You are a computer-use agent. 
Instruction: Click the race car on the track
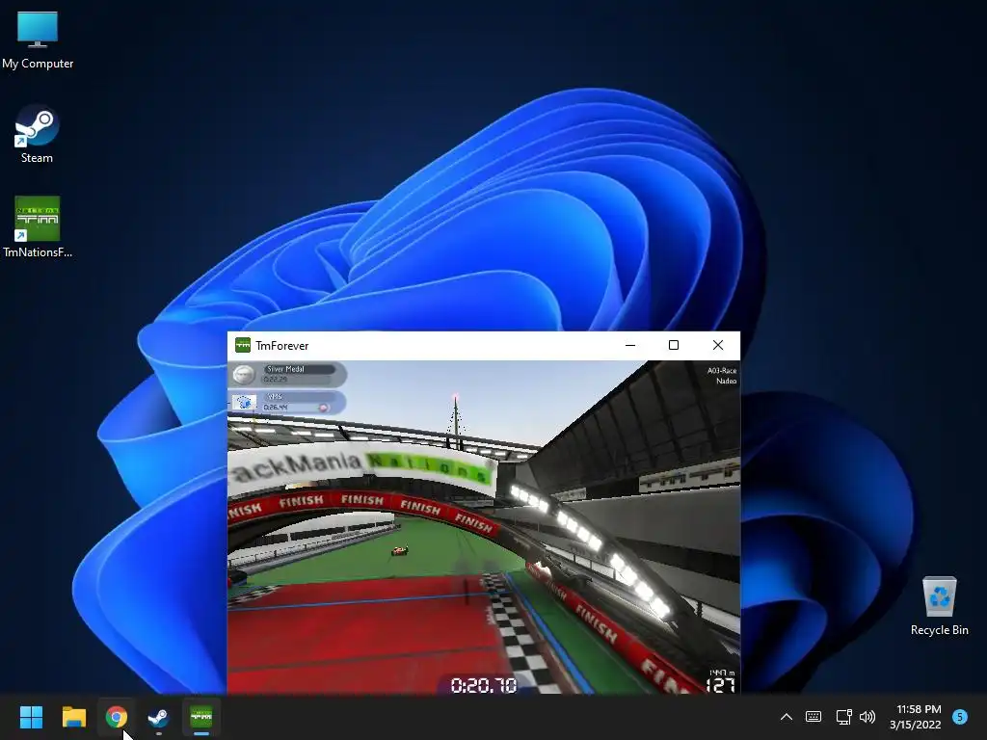pyautogui.click(x=400, y=551)
